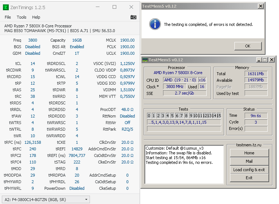
Task: Click the tCL value 14
Action: (x=33, y=63)
